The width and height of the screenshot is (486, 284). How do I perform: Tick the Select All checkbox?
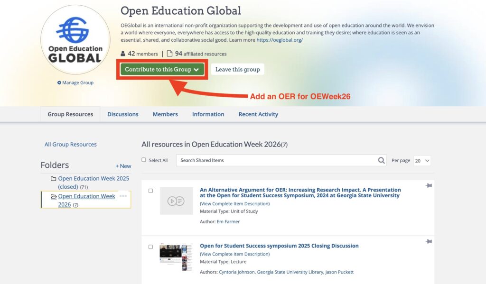click(x=144, y=160)
